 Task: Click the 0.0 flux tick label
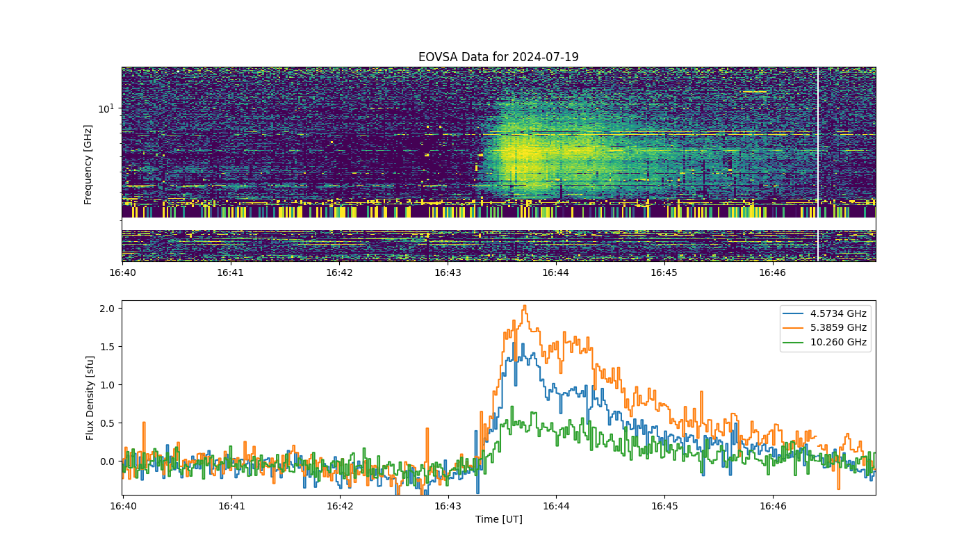pyautogui.click(x=108, y=461)
